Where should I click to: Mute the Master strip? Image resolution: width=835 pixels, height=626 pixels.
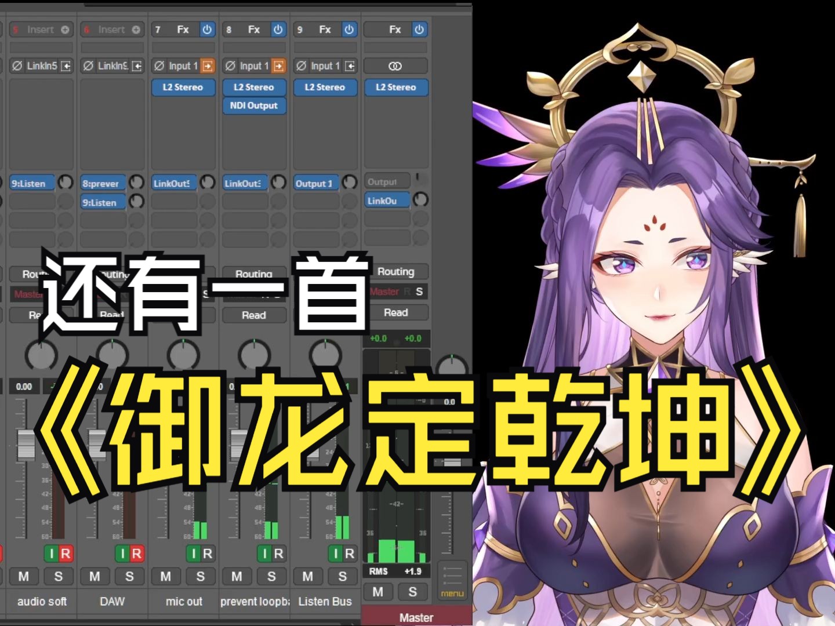click(x=377, y=592)
